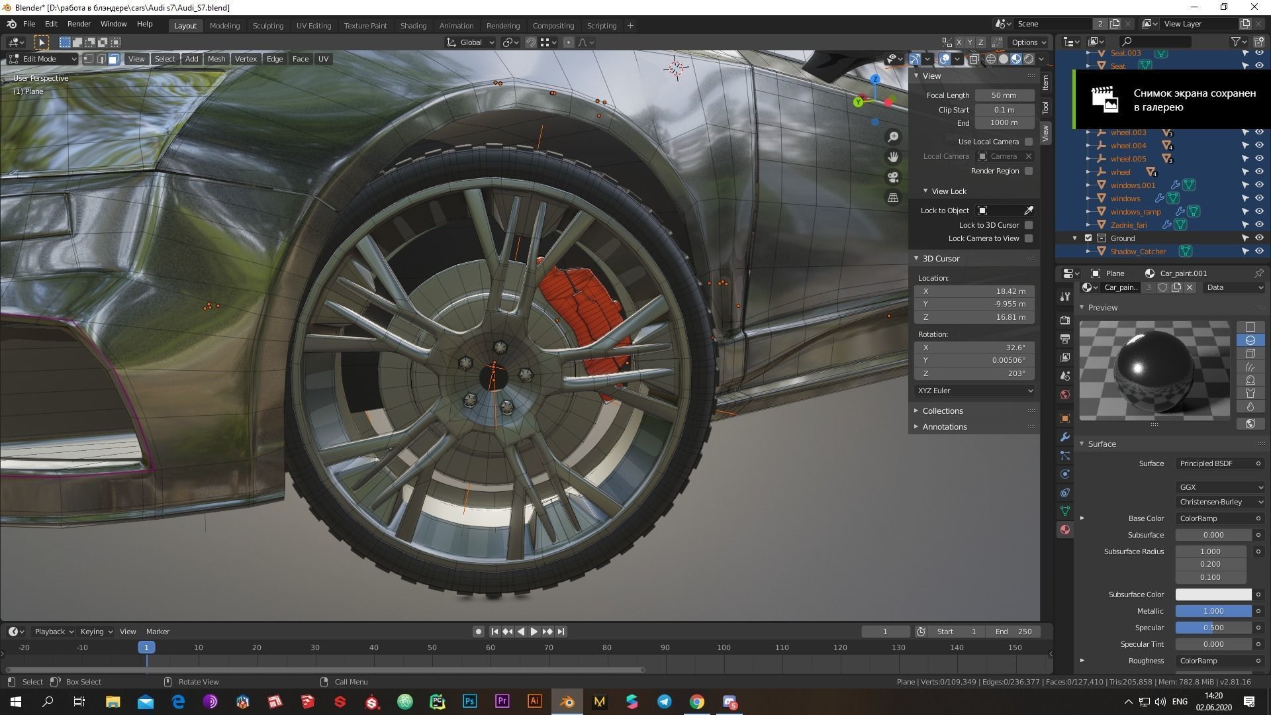The image size is (1271, 715).
Task: Hide wheel.003 with its eye icon
Action: coord(1259,132)
